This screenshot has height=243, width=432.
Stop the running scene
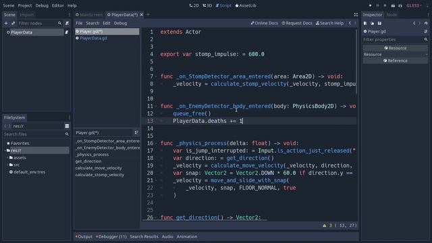[x=385, y=5]
